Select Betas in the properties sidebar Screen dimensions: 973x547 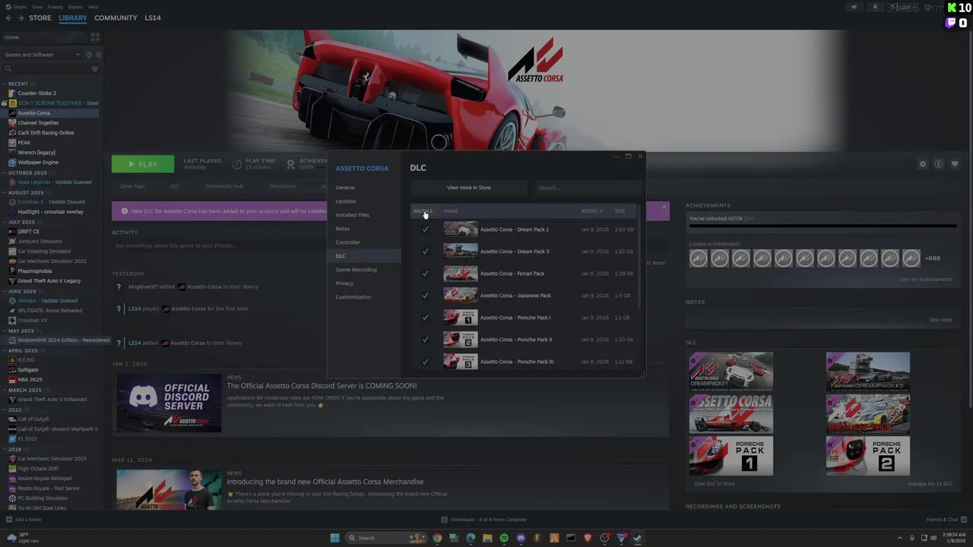click(343, 229)
